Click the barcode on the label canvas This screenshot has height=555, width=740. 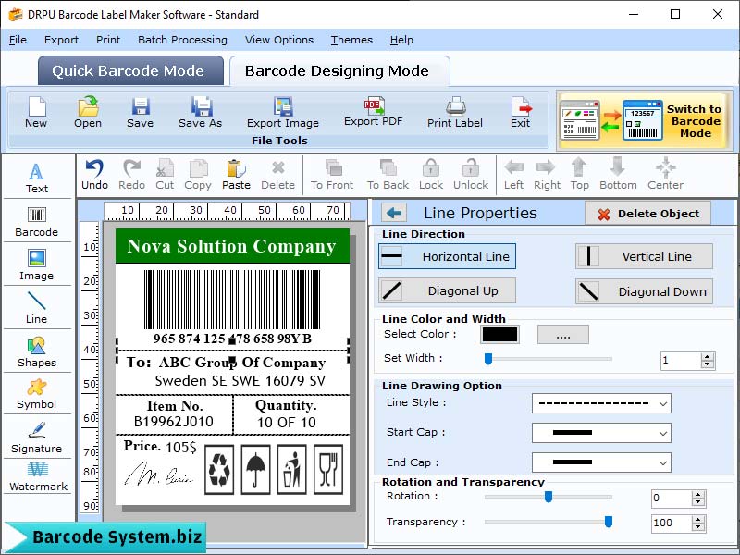(232, 299)
